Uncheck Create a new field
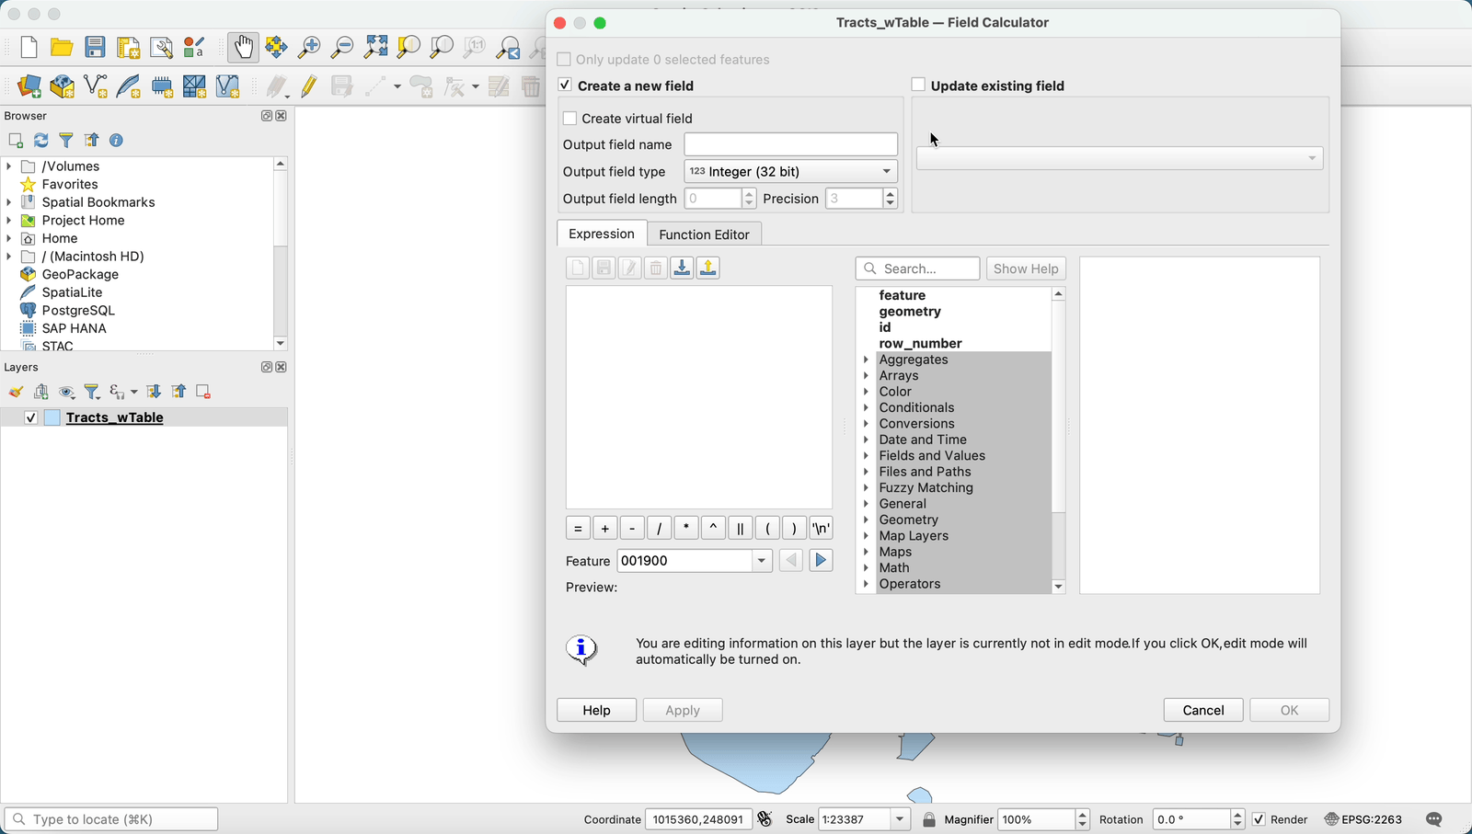 pyautogui.click(x=563, y=85)
